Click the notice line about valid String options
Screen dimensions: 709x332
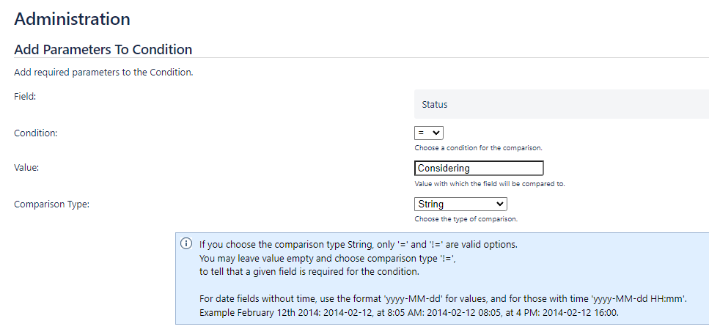click(358, 245)
